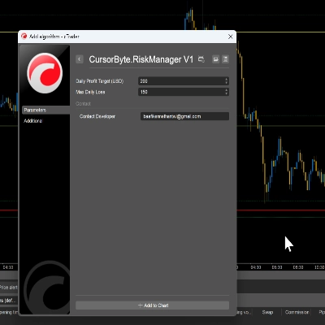Click the large red cTrader logo image

pyautogui.click(x=45, y=73)
